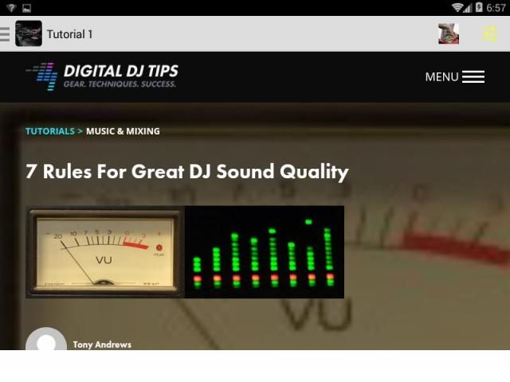
Task: Check the battery icon in status bar
Action: [479, 8]
